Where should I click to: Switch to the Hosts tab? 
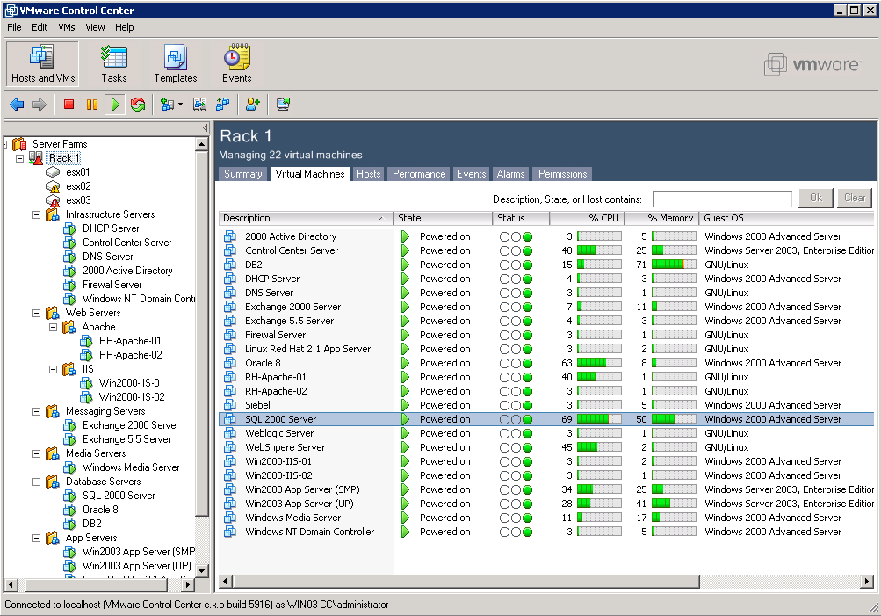[369, 174]
